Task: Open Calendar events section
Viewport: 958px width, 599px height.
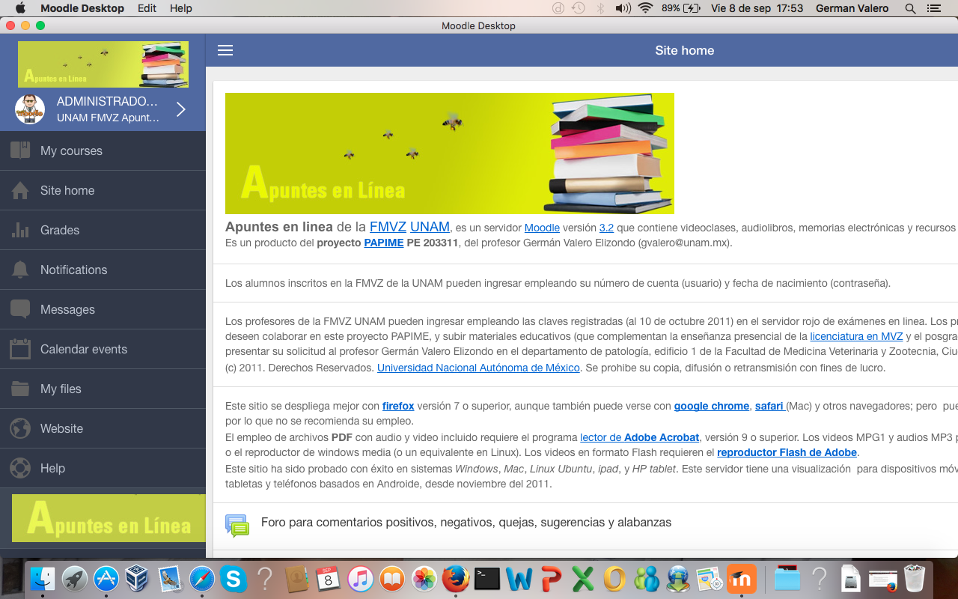Action: [x=103, y=349]
